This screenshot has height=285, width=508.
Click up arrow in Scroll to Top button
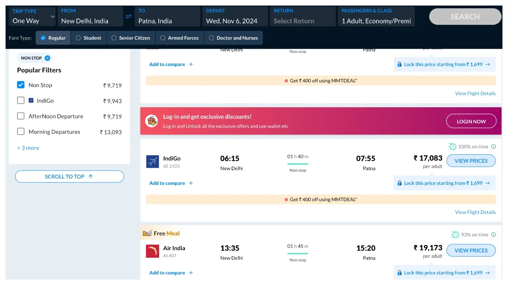pos(90,177)
